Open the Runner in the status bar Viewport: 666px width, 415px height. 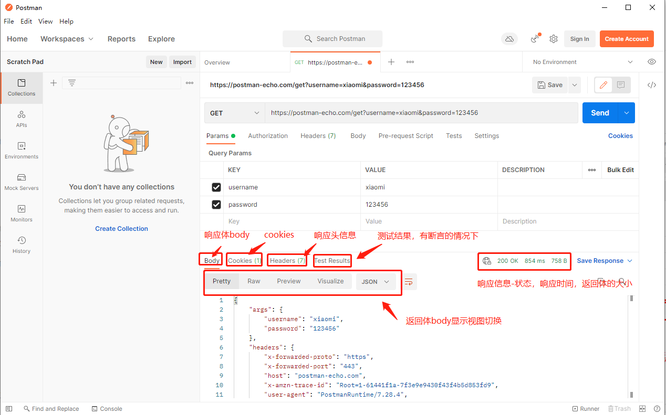pyautogui.click(x=586, y=409)
